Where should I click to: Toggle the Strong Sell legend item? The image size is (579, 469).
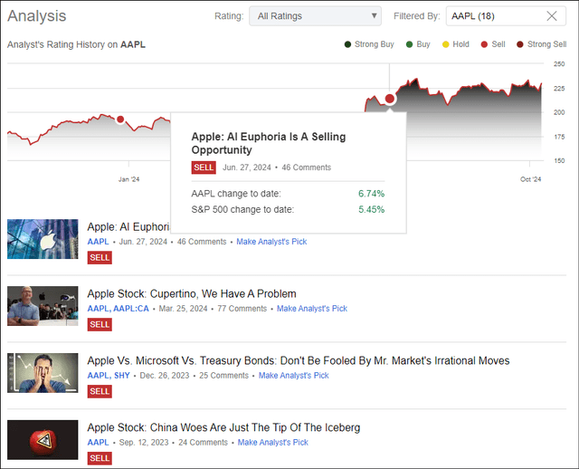541,44
